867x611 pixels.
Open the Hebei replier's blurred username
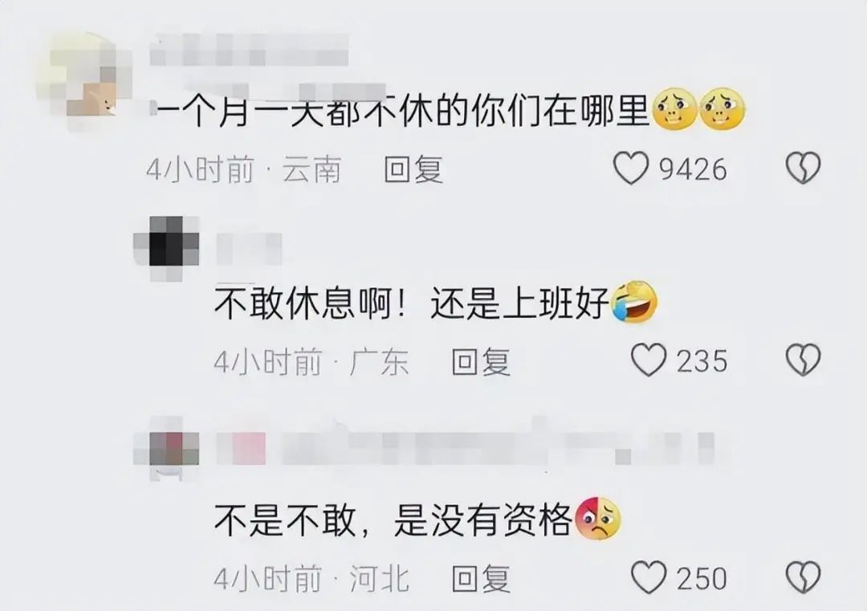[465, 448]
